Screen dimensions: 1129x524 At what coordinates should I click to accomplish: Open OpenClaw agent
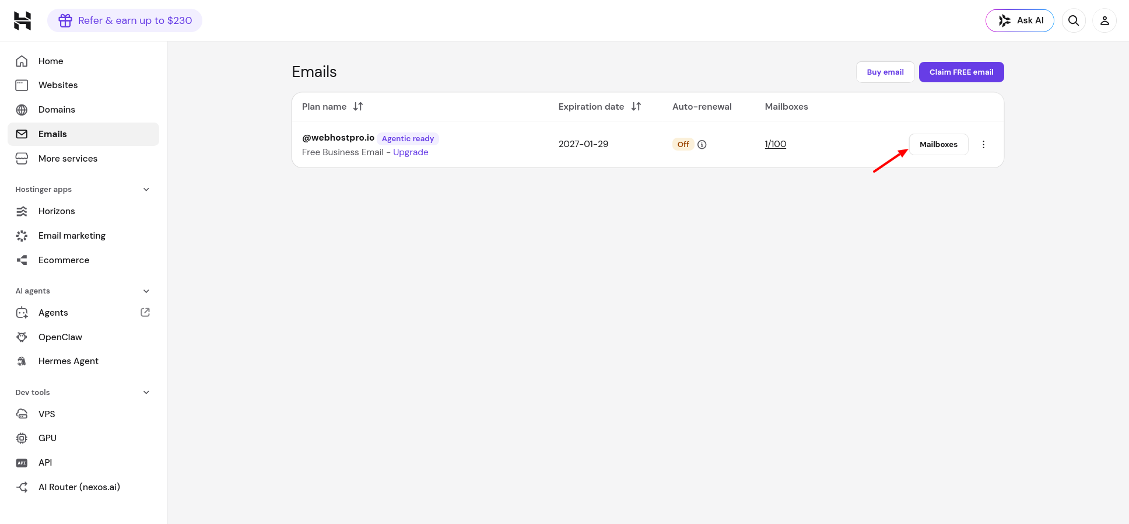[x=83, y=337]
